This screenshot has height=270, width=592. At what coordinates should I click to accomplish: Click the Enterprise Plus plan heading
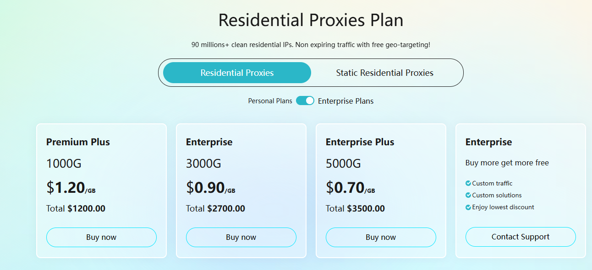point(360,142)
